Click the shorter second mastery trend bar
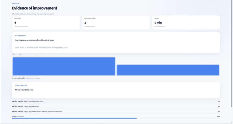 coord(168,70)
